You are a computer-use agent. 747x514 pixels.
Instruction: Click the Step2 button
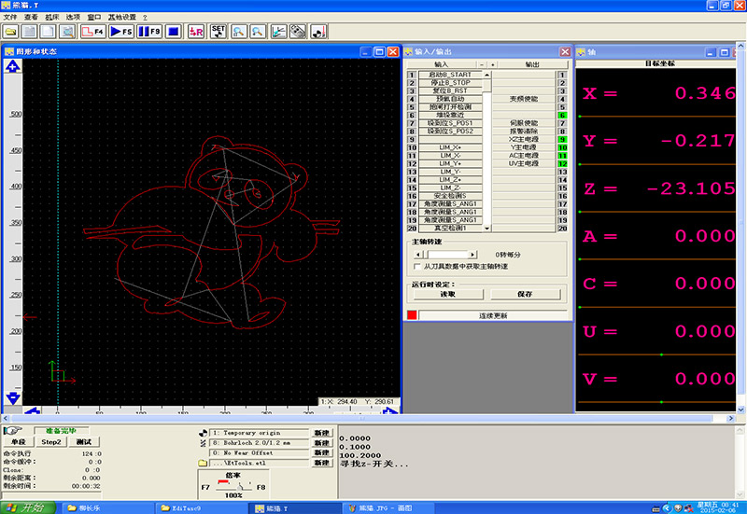pyautogui.click(x=51, y=442)
